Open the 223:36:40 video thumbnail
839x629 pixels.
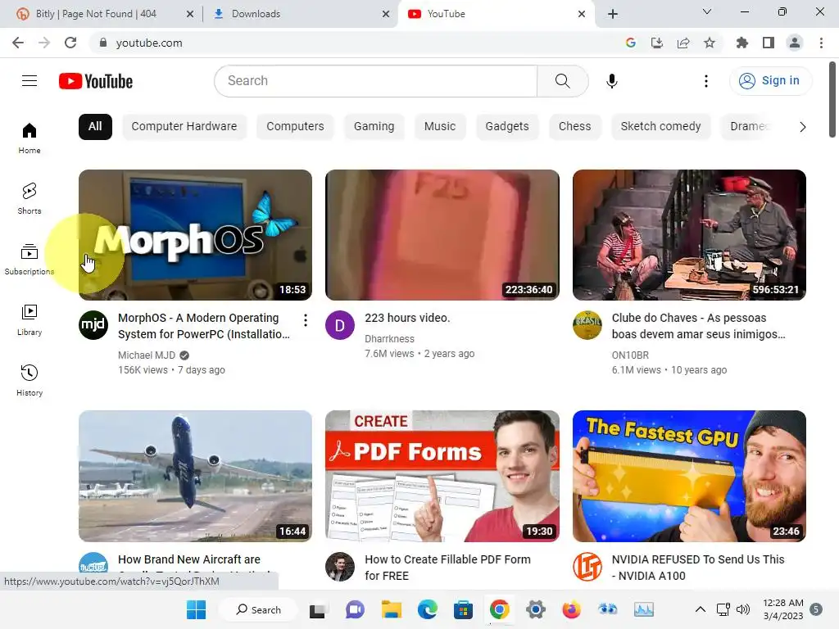tap(442, 235)
